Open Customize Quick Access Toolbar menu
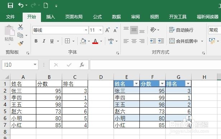Viewport: 221px width, 139px height. (56, 6)
